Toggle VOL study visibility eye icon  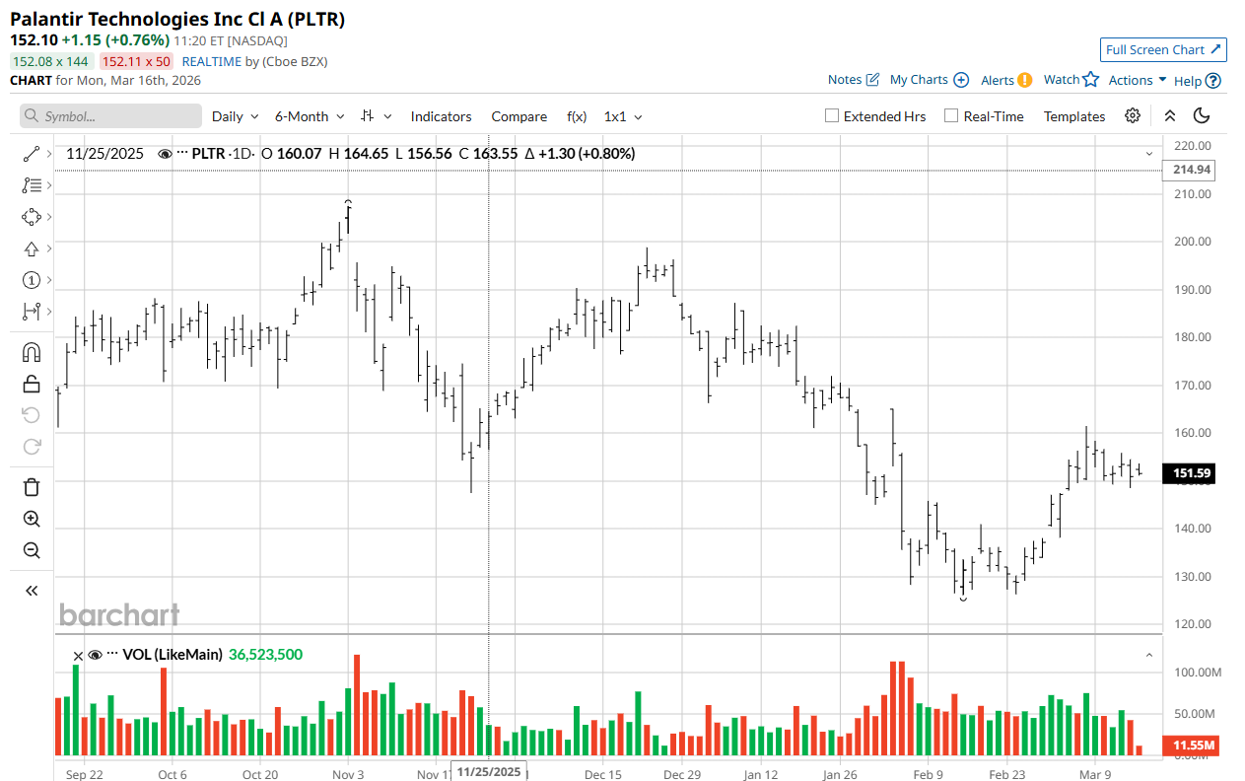[x=96, y=655]
